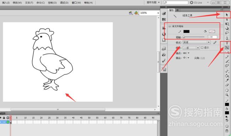Image resolution: width=231 pixels, height=136 pixels.
Task: Toggle Snap to Objects magnet
Action: point(227,131)
